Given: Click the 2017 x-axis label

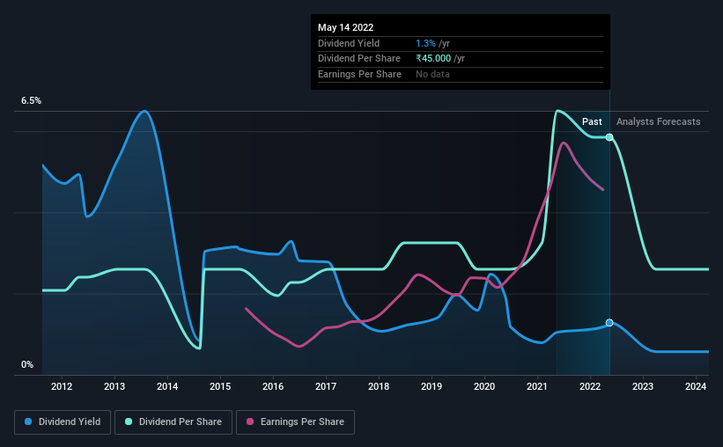Looking at the screenshot, I should [x=326, y=386].
